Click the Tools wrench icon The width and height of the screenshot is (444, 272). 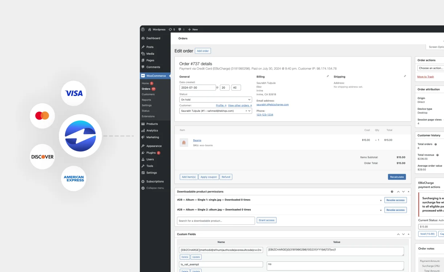143,166
